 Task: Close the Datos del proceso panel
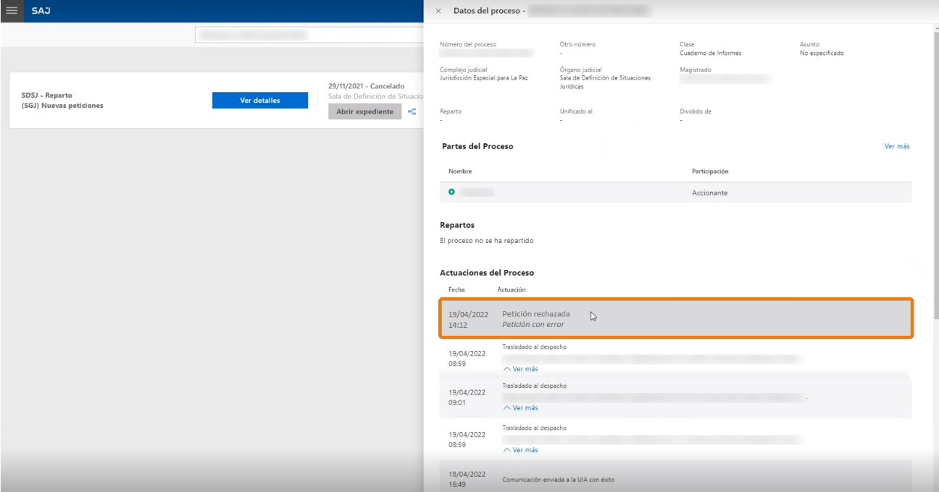(438, 11)
